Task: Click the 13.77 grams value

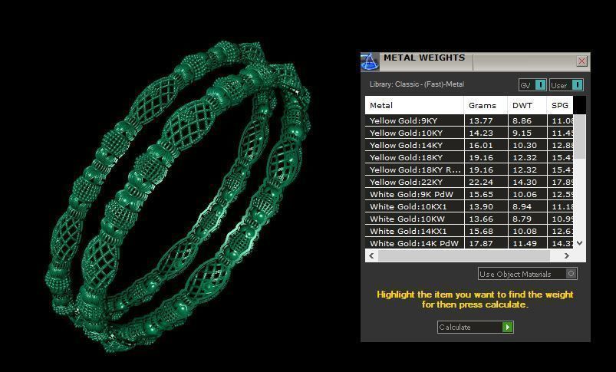Action: (x=480, y=120)
